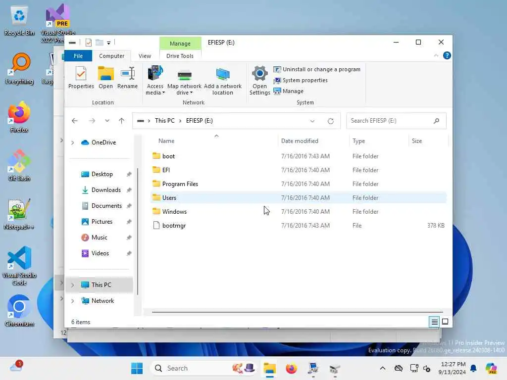Click the Open drive ribbon icon

pyautogui.click(x=106, y=78)
